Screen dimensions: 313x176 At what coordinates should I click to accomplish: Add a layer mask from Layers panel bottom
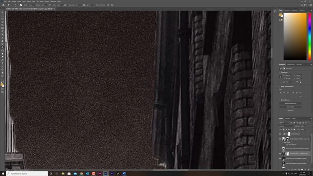pyautogui.click(x=295, y=170)
